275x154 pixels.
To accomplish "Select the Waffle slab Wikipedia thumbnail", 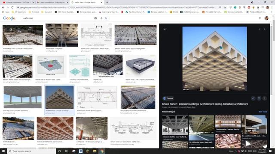I will 62,35.
